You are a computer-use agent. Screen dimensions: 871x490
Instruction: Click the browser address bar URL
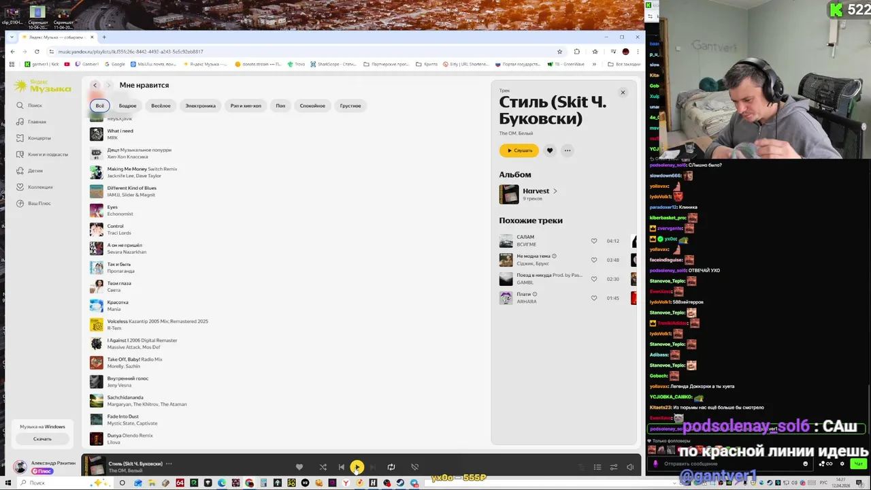click(131, 52)
